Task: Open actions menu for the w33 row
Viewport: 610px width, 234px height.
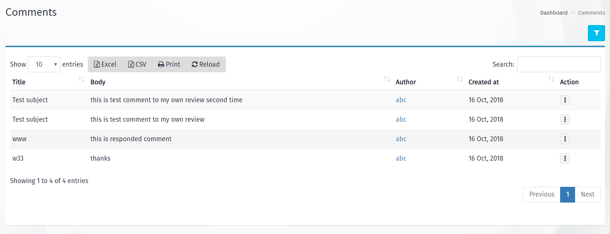Action: point(565,158)
